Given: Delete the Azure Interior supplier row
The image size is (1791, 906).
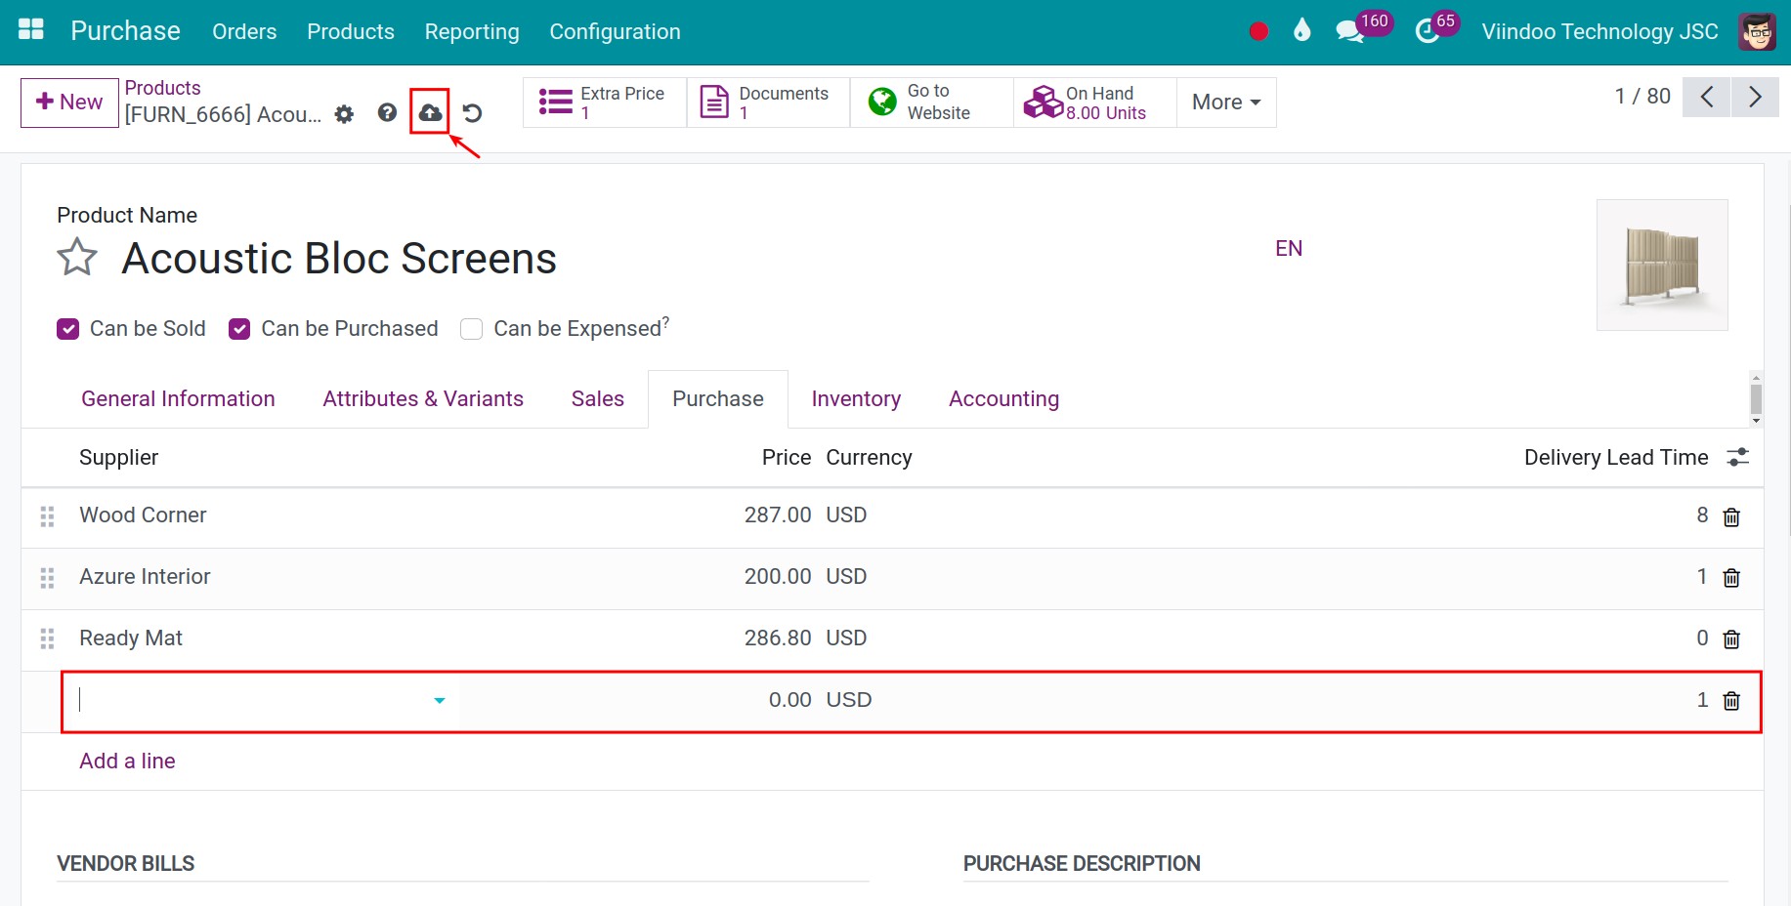Looking at the screenshot, I should click(1731, 578).
